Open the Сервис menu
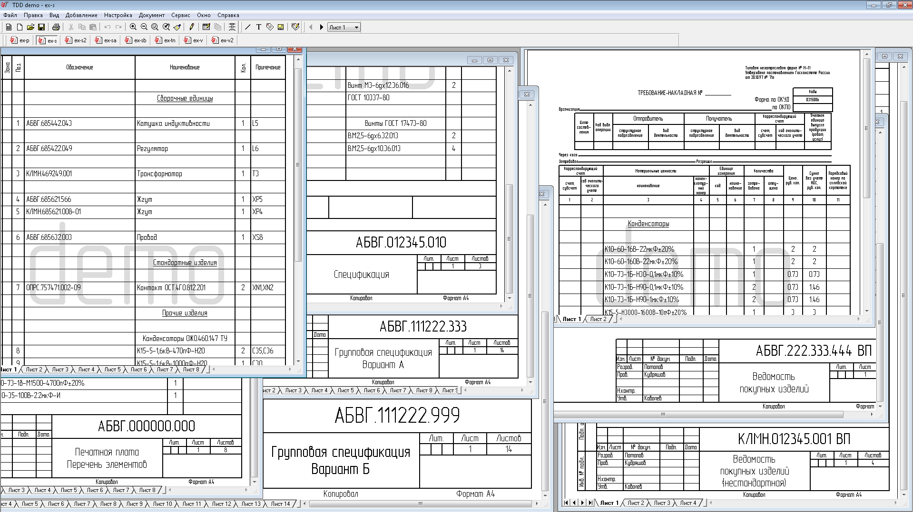 181,15
